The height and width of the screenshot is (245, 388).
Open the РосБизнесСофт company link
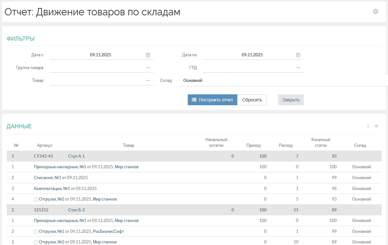click(108, 232)
